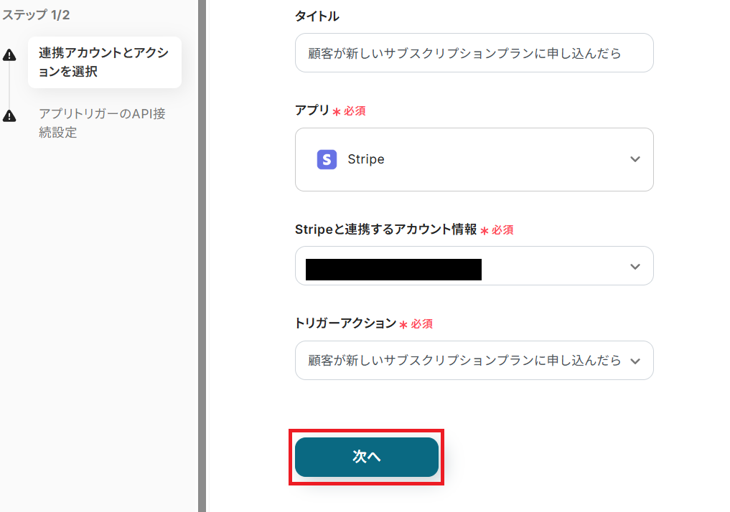This screenshot has height=512, width=730.
Task: Click the アプリ field label
Action: click(312, 110)
